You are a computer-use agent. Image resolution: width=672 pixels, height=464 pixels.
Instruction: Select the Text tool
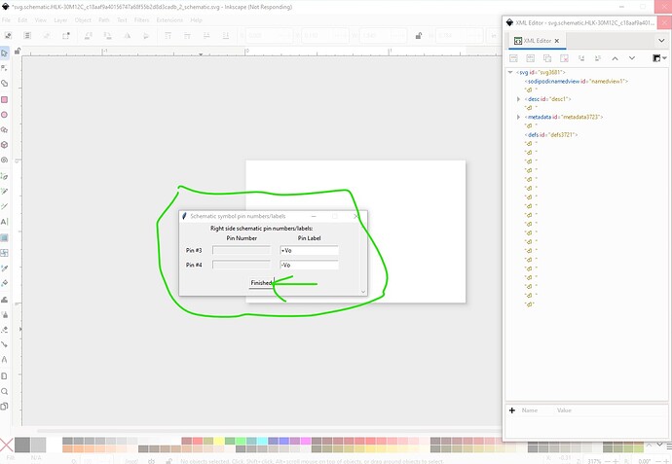pos(4,222)
